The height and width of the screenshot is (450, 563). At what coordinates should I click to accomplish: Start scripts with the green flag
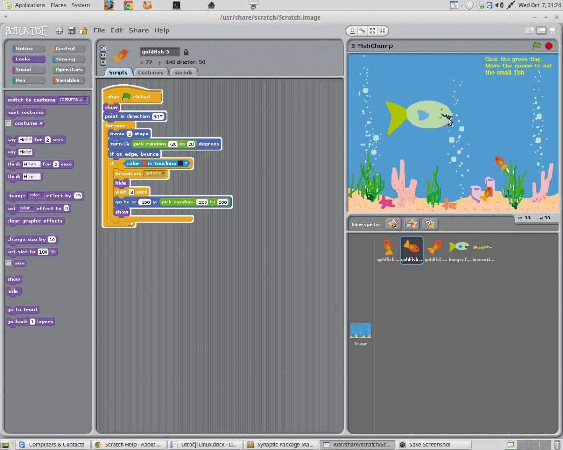point(537,46)
